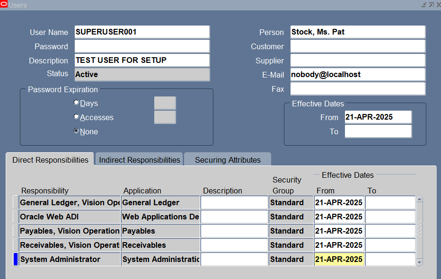Select the Accesses password expiration option
The height and width of the screenshot is (279, 441).
(x=76, y=117)
